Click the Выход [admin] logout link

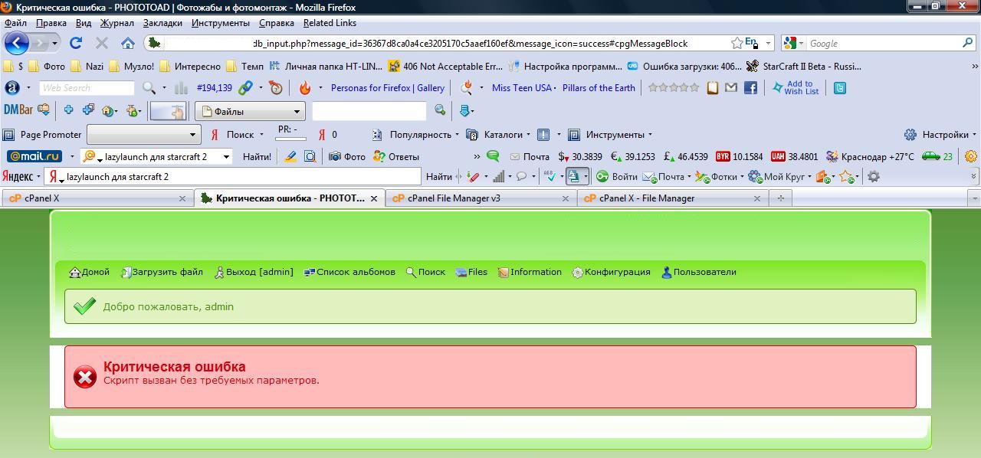point(254,272)
